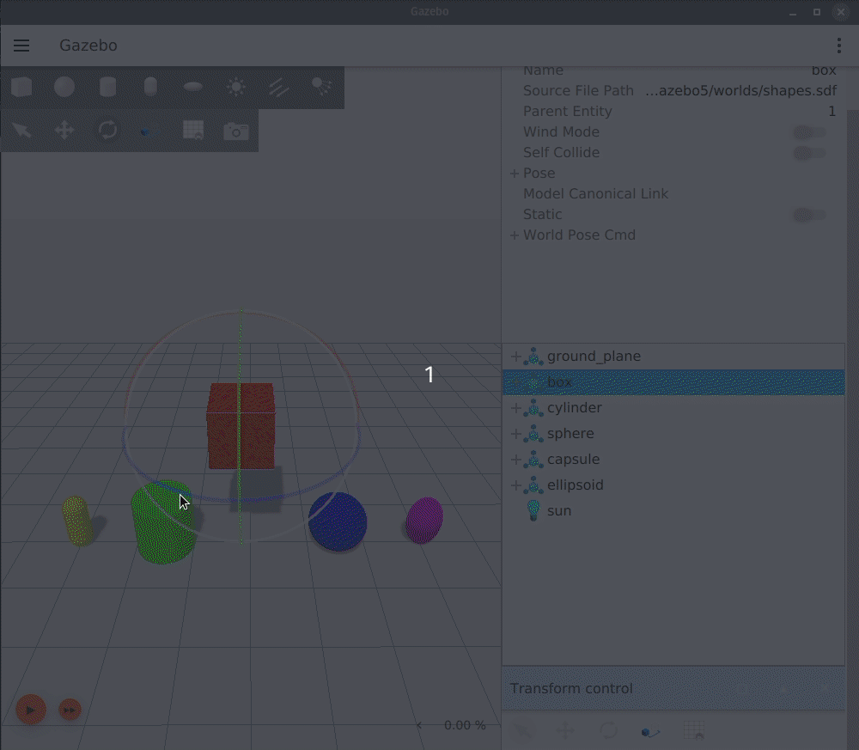
Task: Select the sun entity in the tree
Action: click(558, 511)
